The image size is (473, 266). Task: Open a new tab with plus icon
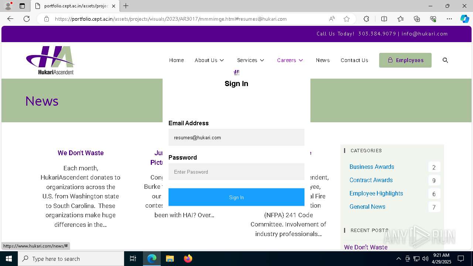126,6
